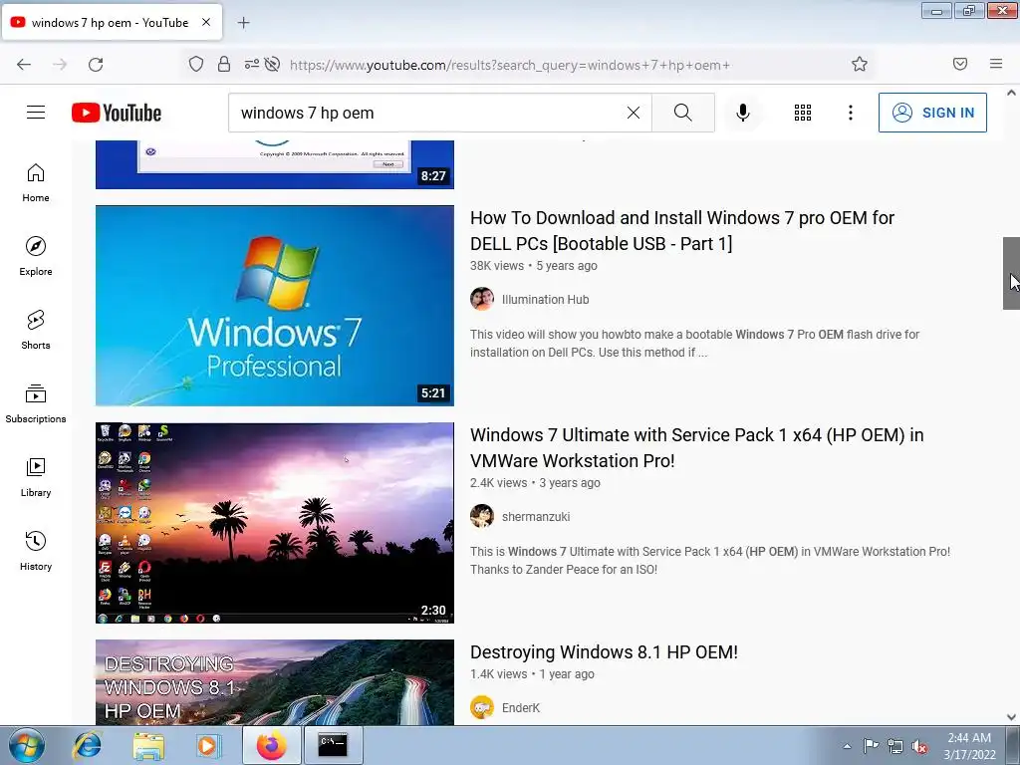
Task: Open History in the sidebar
Action: [36, 550]
